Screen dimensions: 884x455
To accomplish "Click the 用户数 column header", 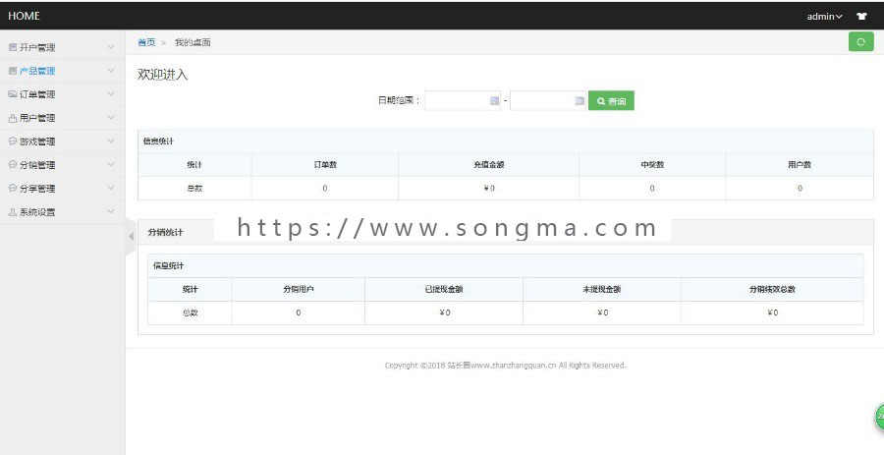I will click(800, 165).
